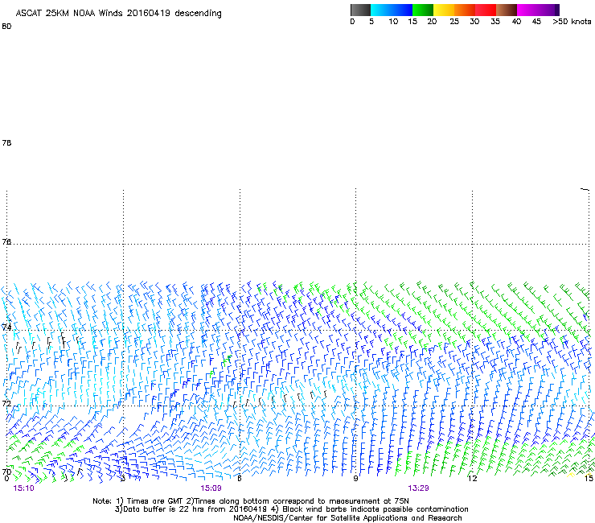Click the '35' label under the color legend
Image resolution: width=595 pixels, height=523 pixels.
coord(495,22)
